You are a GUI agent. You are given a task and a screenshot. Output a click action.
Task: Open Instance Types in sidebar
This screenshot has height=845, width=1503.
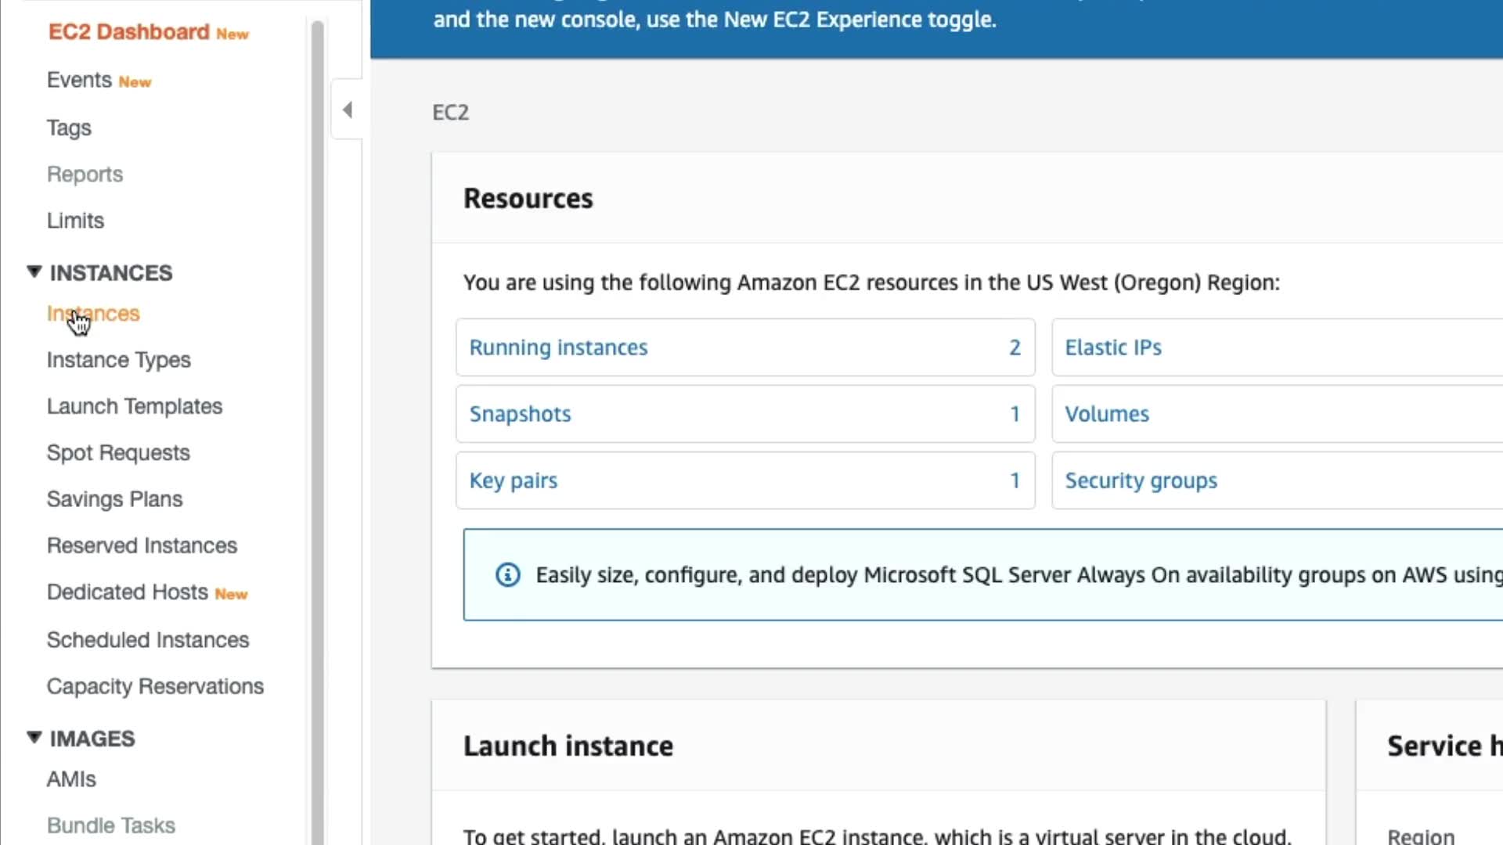click(118, 360)
